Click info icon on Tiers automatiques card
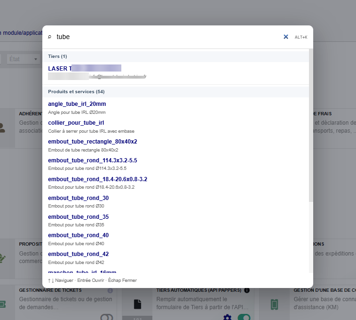356x320 pixels. tap(247, 290)
